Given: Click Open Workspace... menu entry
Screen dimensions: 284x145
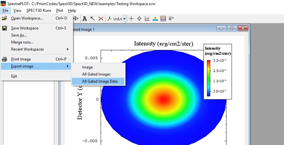Looking at the screenshot, I should (x=27, y=18).
